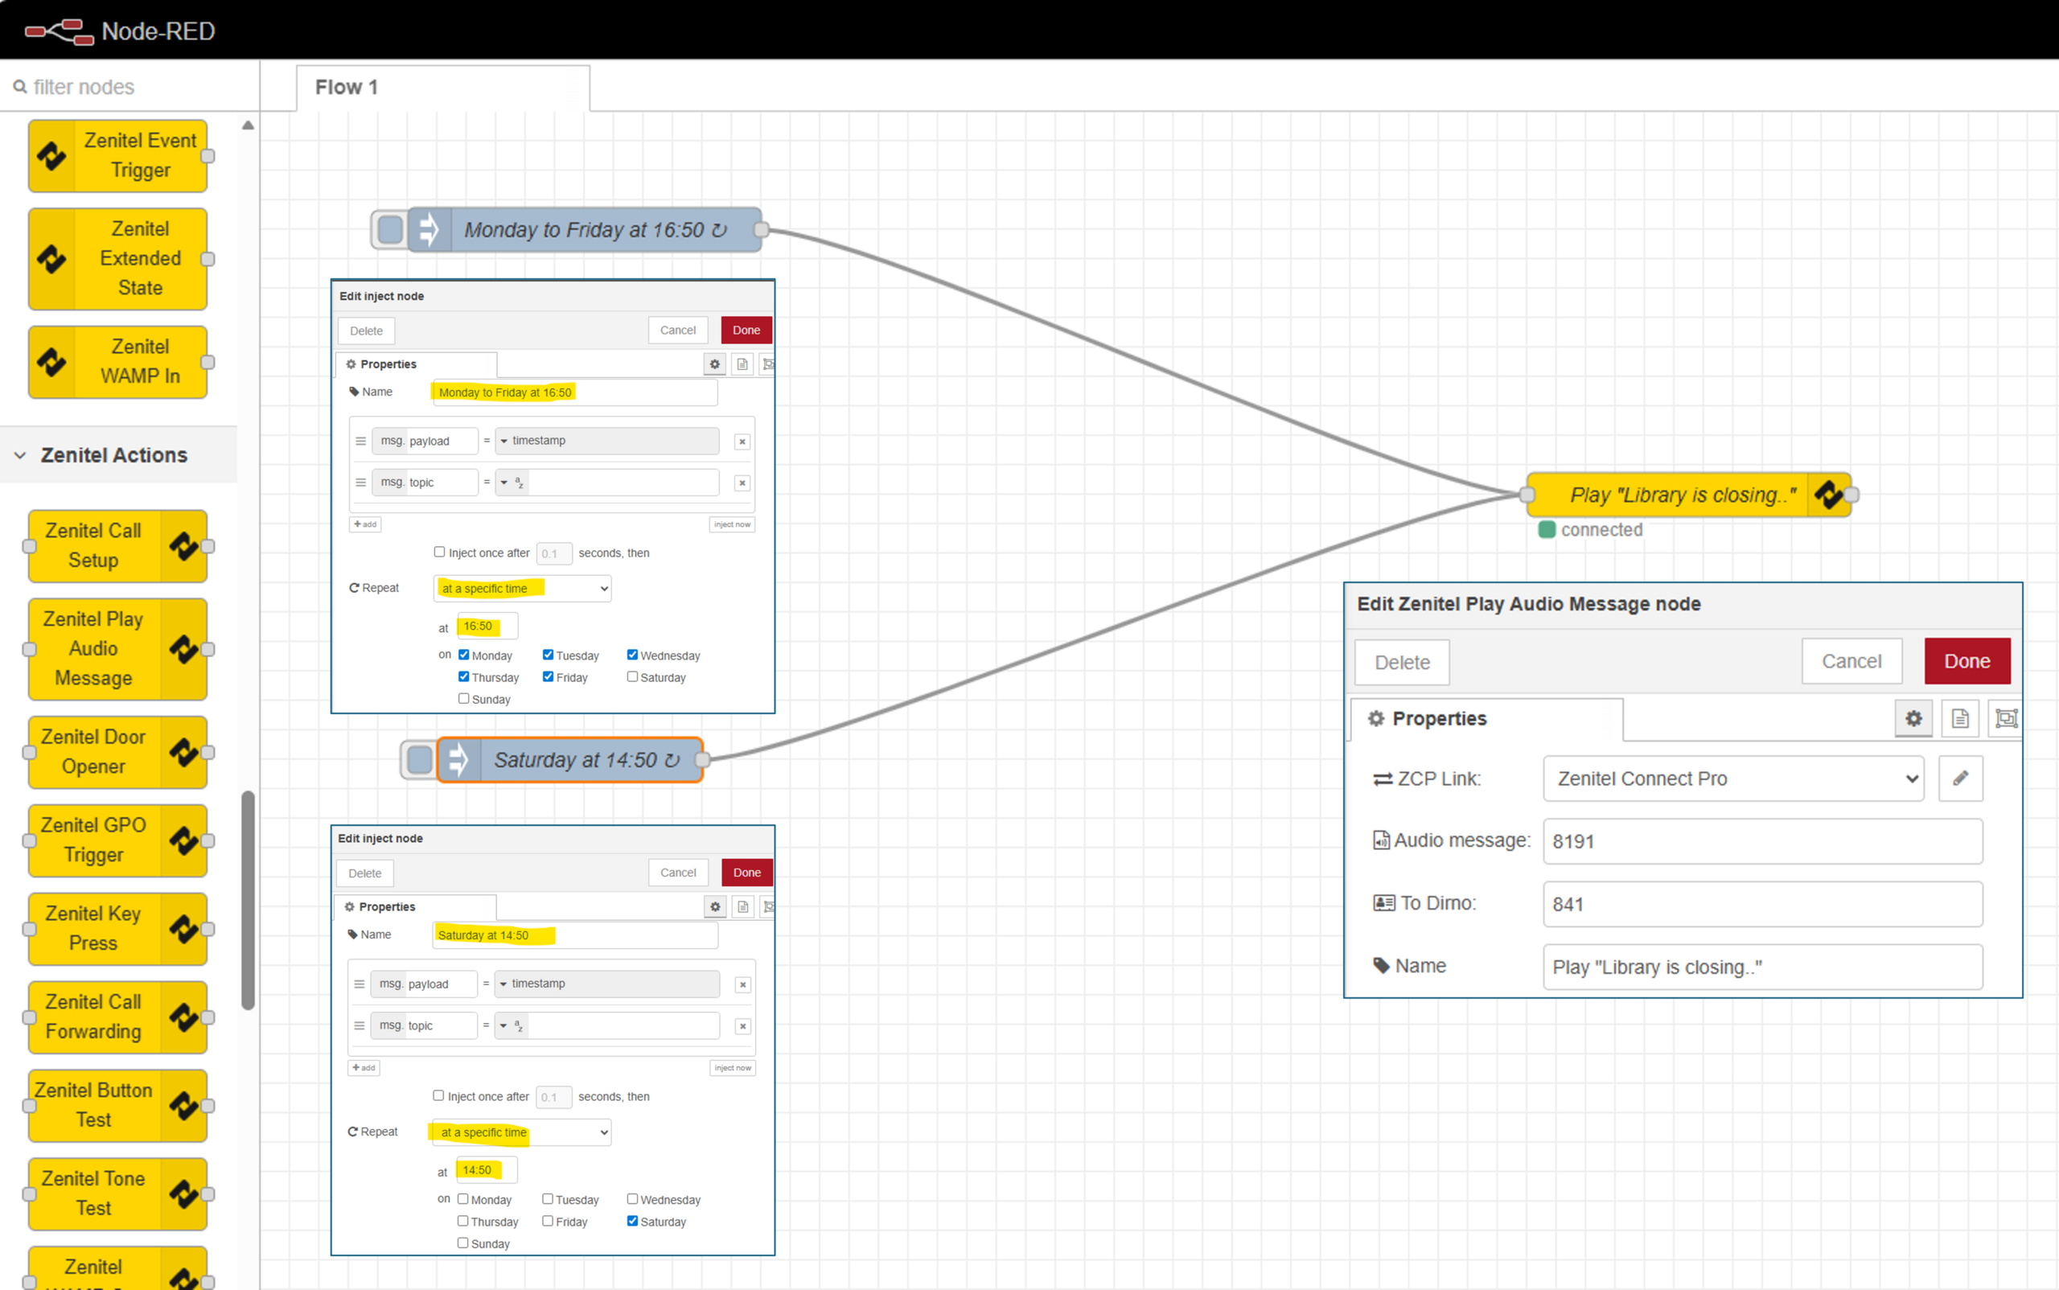Click Done in Edit Zenitel Play Audio Message

1966,661
